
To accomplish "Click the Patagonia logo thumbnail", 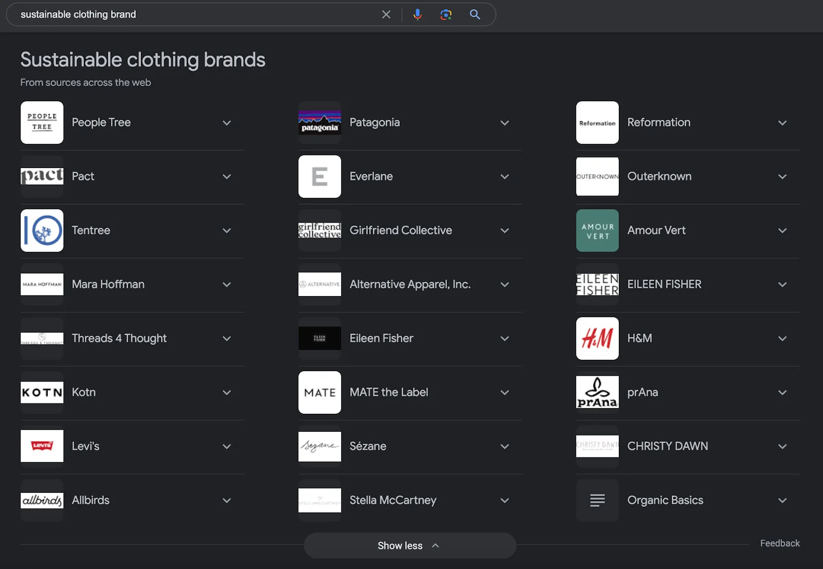I will pos(320,122).
